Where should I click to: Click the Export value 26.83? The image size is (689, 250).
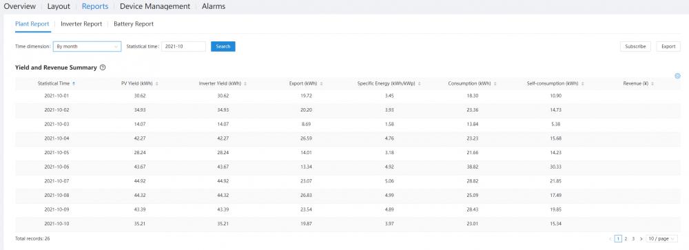click(x=307, y=195)
